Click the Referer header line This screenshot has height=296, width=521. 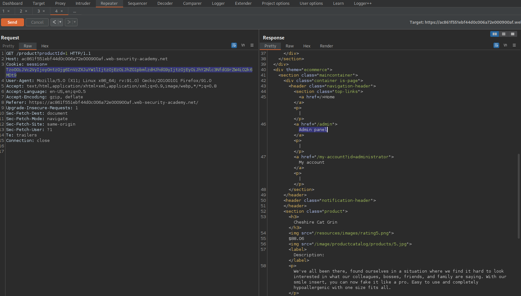tap(102, 103)
